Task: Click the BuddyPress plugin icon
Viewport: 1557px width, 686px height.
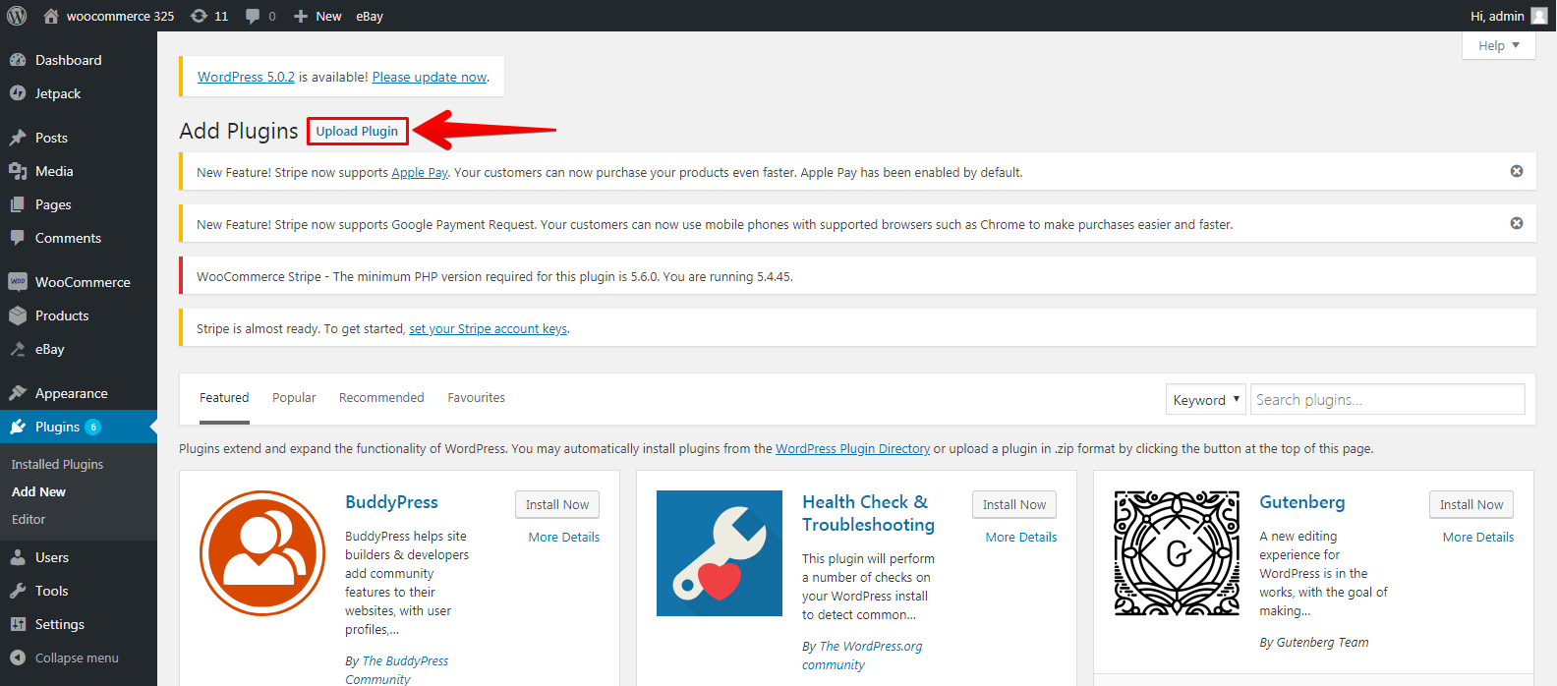Action: click(x=262, y=553)
